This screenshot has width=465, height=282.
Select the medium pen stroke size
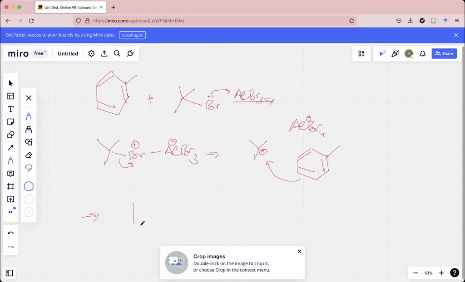point(29,199)
